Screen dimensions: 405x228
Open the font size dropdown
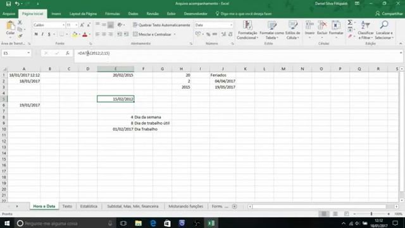(x=76, y=25)
